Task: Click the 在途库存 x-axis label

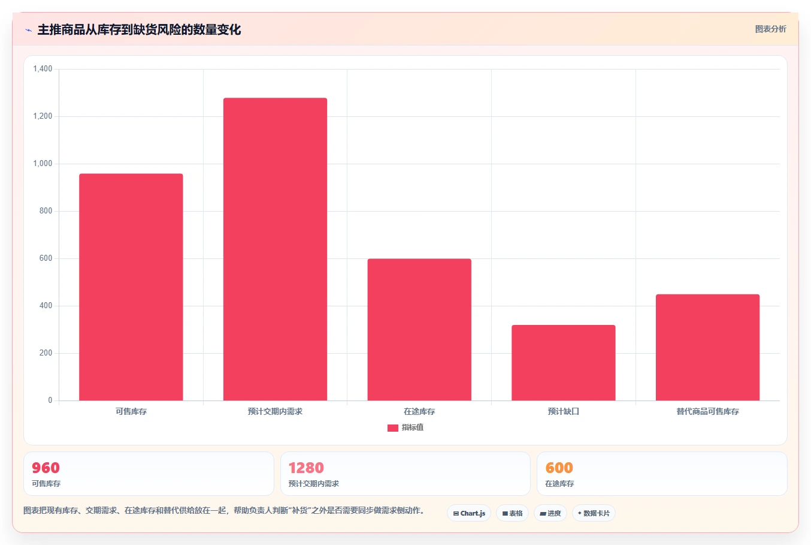Action: click(x=419, y=411)
